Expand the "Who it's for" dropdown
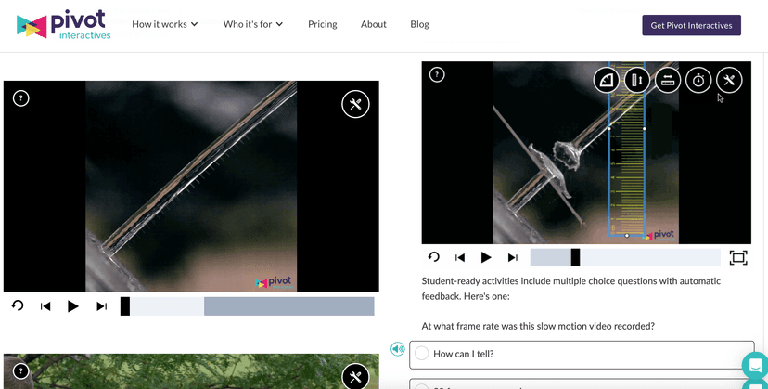The height and width of the screenshot is (389, 768). (253, 24)
